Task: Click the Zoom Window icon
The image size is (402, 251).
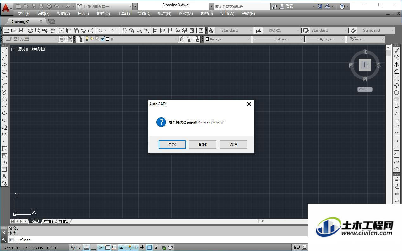Action: click(x=139, y=30)
